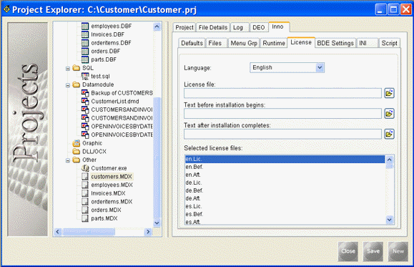The height and width of the screenshot is (267, 414).
Task: Select de.Lic. in selected license files
Action: [194, 183]
